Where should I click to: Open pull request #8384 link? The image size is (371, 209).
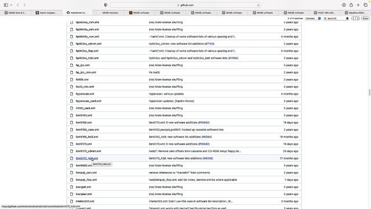[206, 137]
